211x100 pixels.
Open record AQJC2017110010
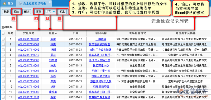click(x=28, y=55)
